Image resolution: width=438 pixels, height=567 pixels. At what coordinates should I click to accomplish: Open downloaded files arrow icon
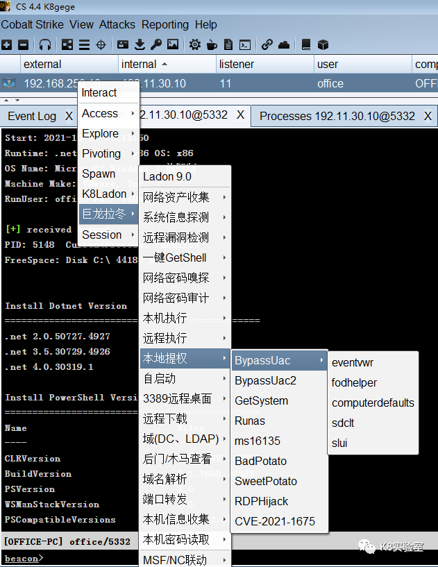point(140,45)
